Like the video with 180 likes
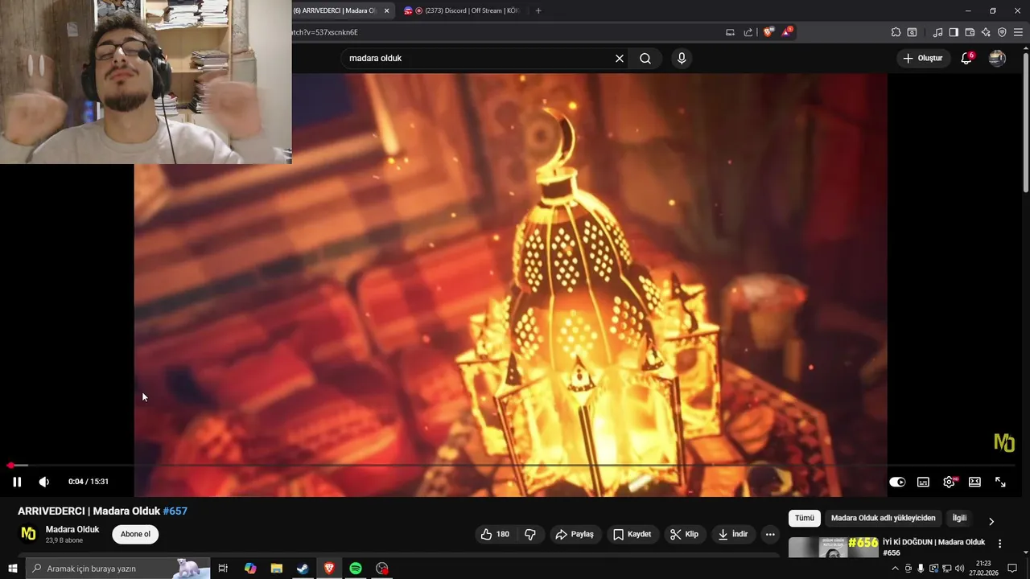This screenshot has width=1030, height=579. (495, 534)
